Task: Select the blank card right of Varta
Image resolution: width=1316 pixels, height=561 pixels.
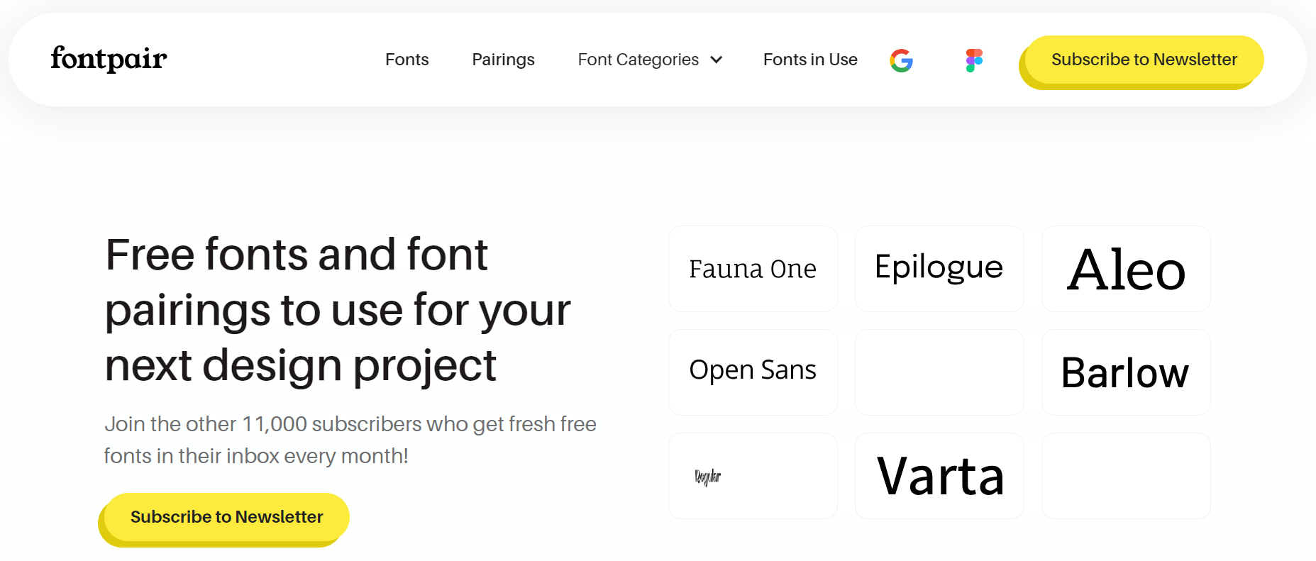Action: [1126, 476]
